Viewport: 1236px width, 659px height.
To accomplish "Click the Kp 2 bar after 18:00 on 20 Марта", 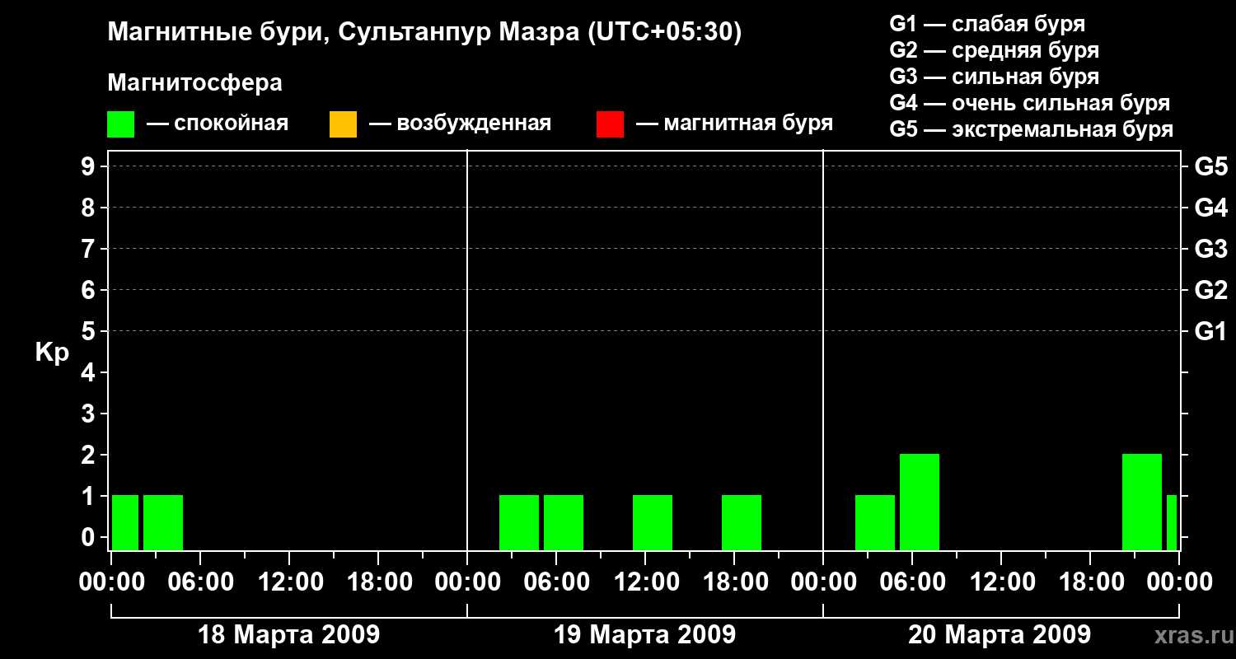I will pos(1142,502).
